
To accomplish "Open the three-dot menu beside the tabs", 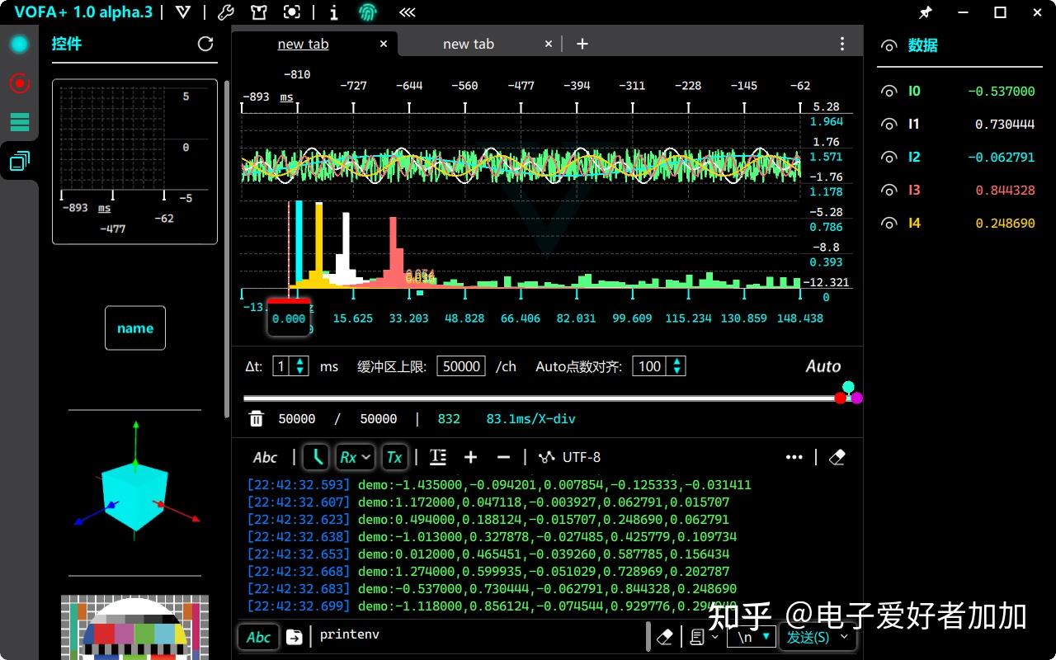I will pos(841,43).
